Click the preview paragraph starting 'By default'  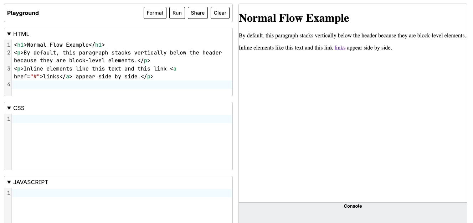[x=352, y=36]
